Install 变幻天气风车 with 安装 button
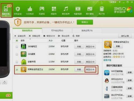Viewport: 134px width, 101px height. [129, 96]
